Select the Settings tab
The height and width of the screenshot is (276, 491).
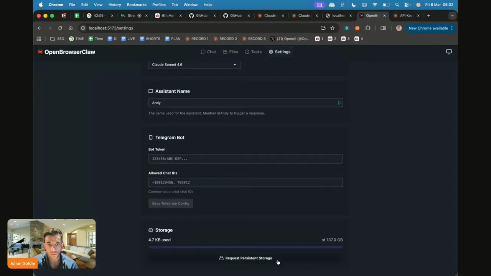[x=280, y=52]
